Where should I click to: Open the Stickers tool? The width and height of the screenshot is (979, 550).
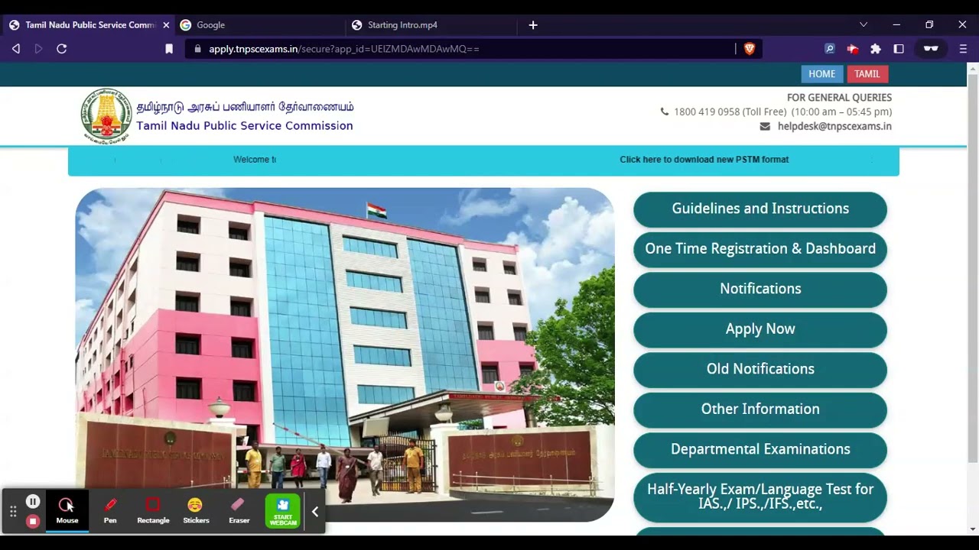196,510
